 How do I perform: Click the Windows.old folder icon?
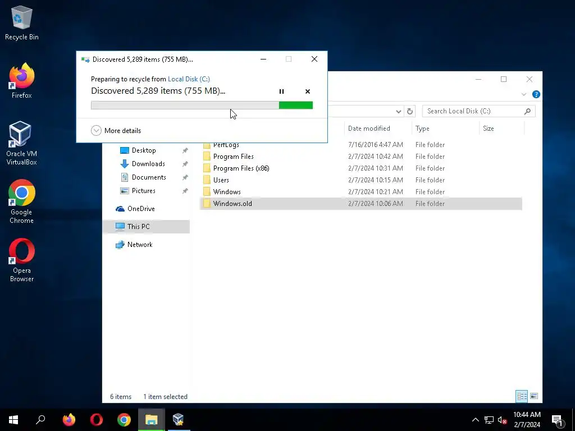coord(207,203)
